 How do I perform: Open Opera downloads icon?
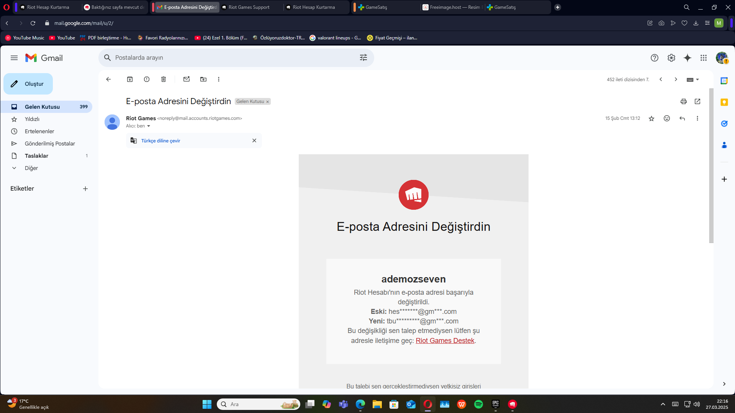pyautogui.click(x=696, y=23)
